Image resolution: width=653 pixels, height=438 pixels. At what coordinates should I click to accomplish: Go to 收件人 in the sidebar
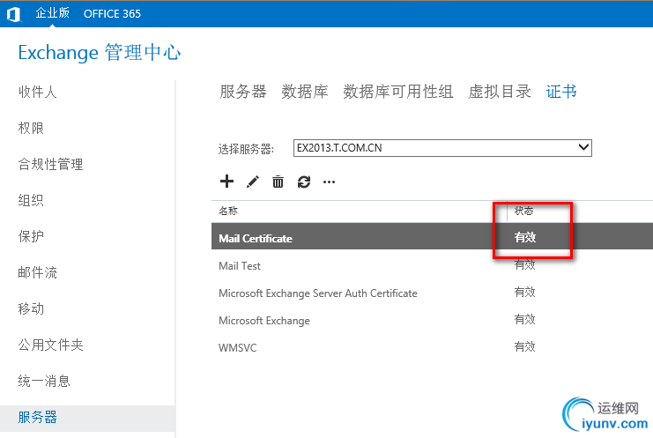tap(37, 92)
